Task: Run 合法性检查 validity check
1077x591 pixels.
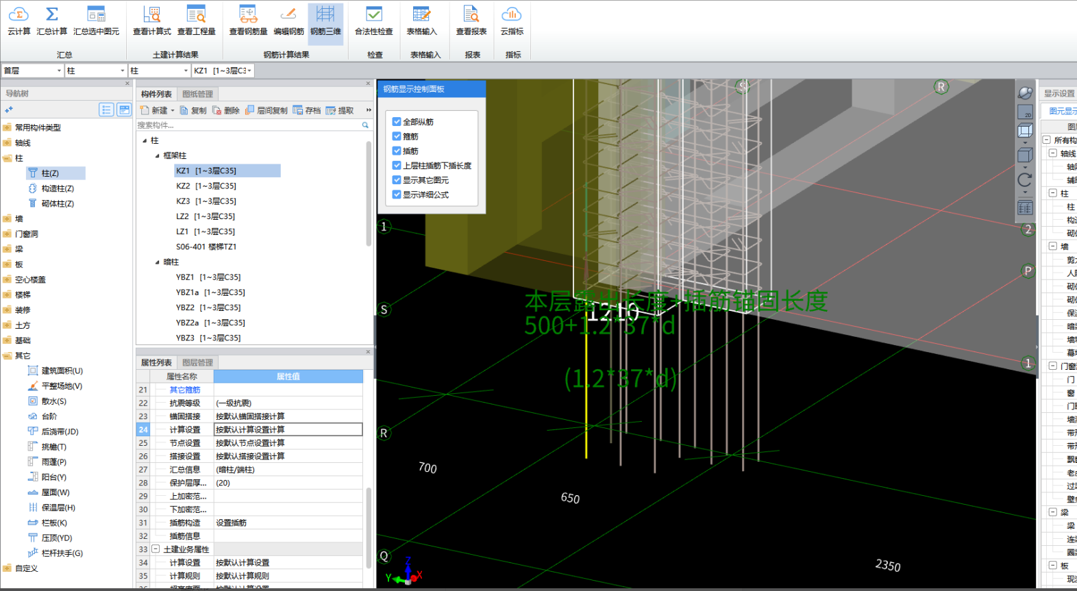Action: [374, 21]
